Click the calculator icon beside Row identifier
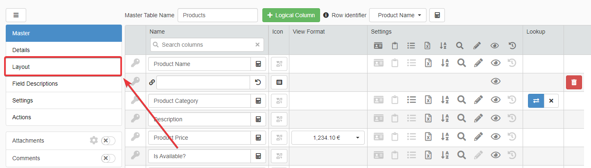591x168 pixels. [437, 15]
